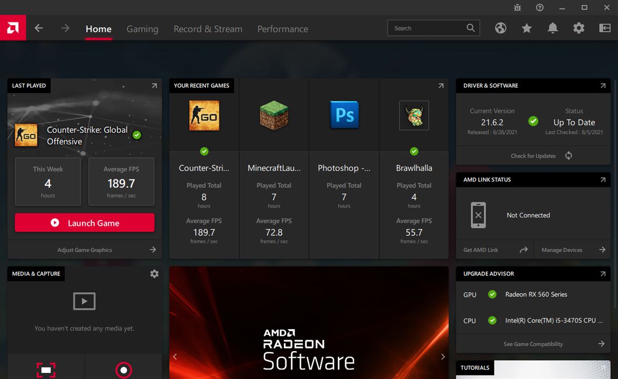The width and height of the screenshot is (618, 379).
Task: Open the web browser globe icon
Action: pos(500,28)
